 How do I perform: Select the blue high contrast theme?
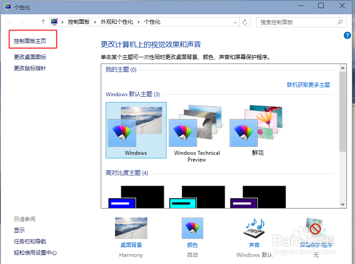[x=136, y=197]
